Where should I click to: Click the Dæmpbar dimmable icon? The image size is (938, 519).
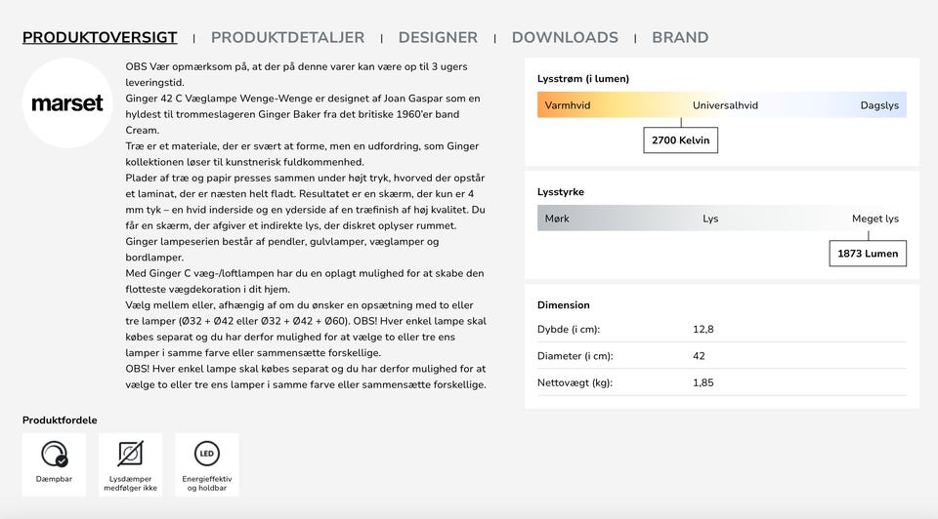pos(54,454)
